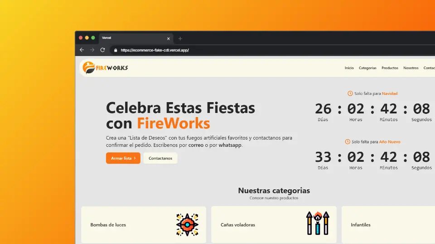Reload the page with refresh icon
This screenshot has width=435, height=244.
103,50
